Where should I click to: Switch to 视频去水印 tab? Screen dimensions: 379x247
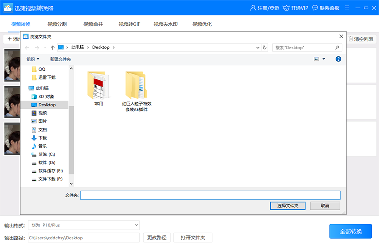[x=166, y=24]
